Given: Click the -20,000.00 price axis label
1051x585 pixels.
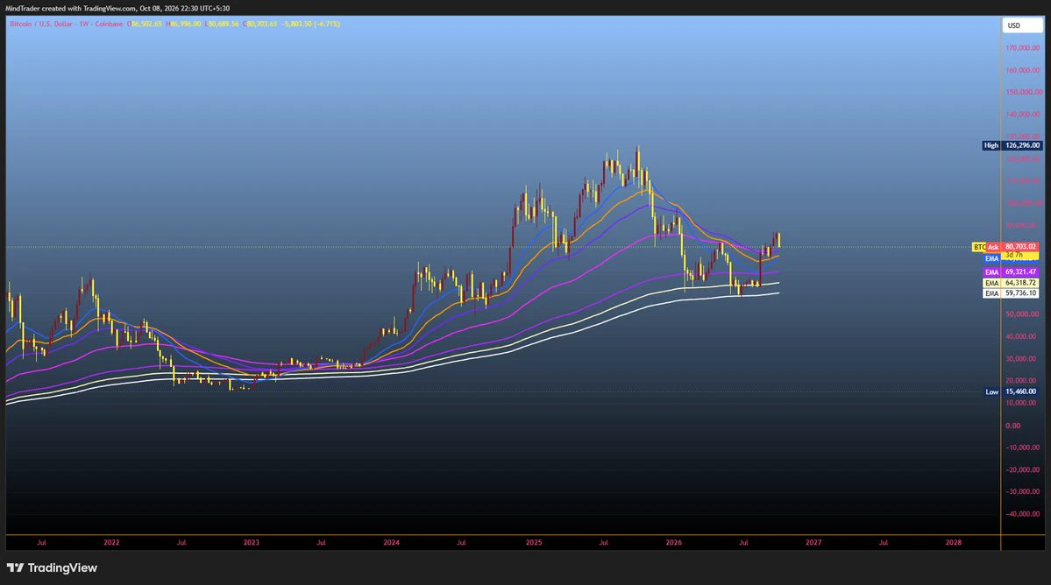Looking at the screenshot, I should click(x=1021, y=470).
